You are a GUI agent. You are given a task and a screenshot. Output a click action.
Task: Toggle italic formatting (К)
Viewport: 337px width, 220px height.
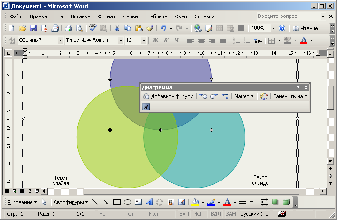(x=166, y=40)
